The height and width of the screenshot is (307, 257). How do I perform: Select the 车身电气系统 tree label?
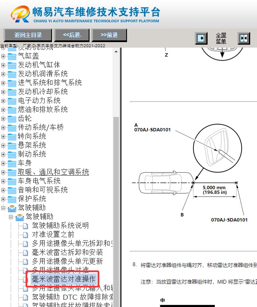point(39,181)
